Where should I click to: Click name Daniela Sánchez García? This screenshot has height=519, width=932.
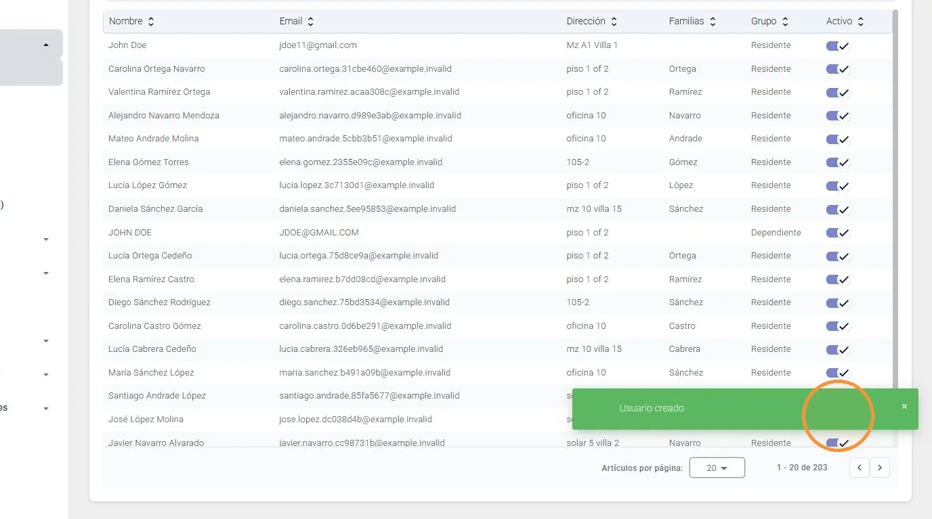(x=155, y=208)
